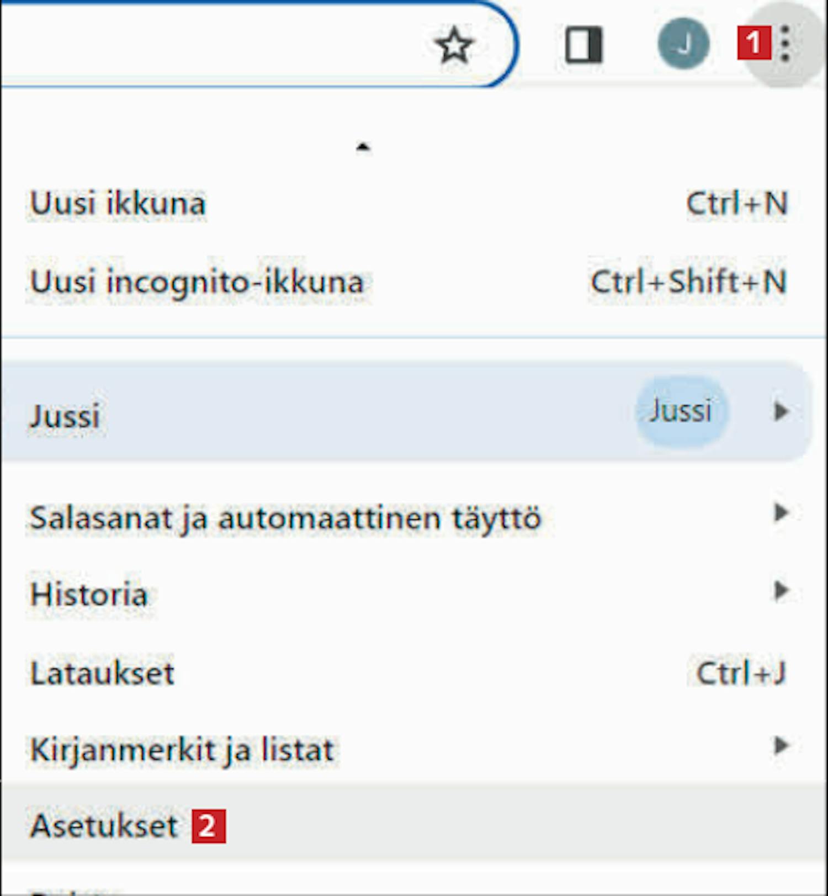Click the red number 1 marker
Screen dimensions: 828x896
coord(754,43)
